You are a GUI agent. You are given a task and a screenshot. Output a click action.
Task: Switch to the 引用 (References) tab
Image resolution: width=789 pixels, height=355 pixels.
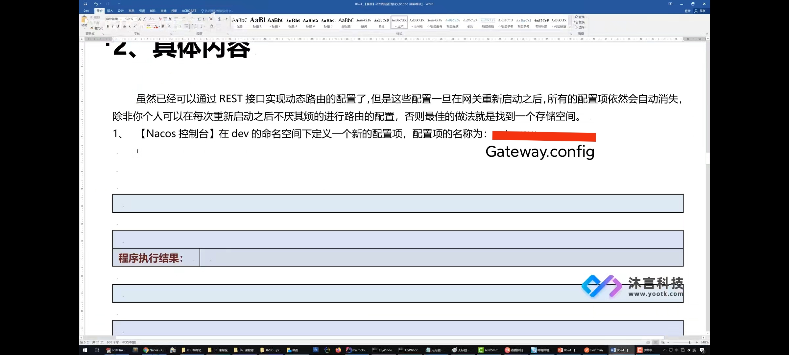(x=142, y=11)
